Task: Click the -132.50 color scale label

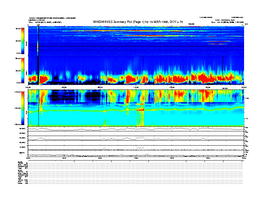Action: click(x=17, y=108)
